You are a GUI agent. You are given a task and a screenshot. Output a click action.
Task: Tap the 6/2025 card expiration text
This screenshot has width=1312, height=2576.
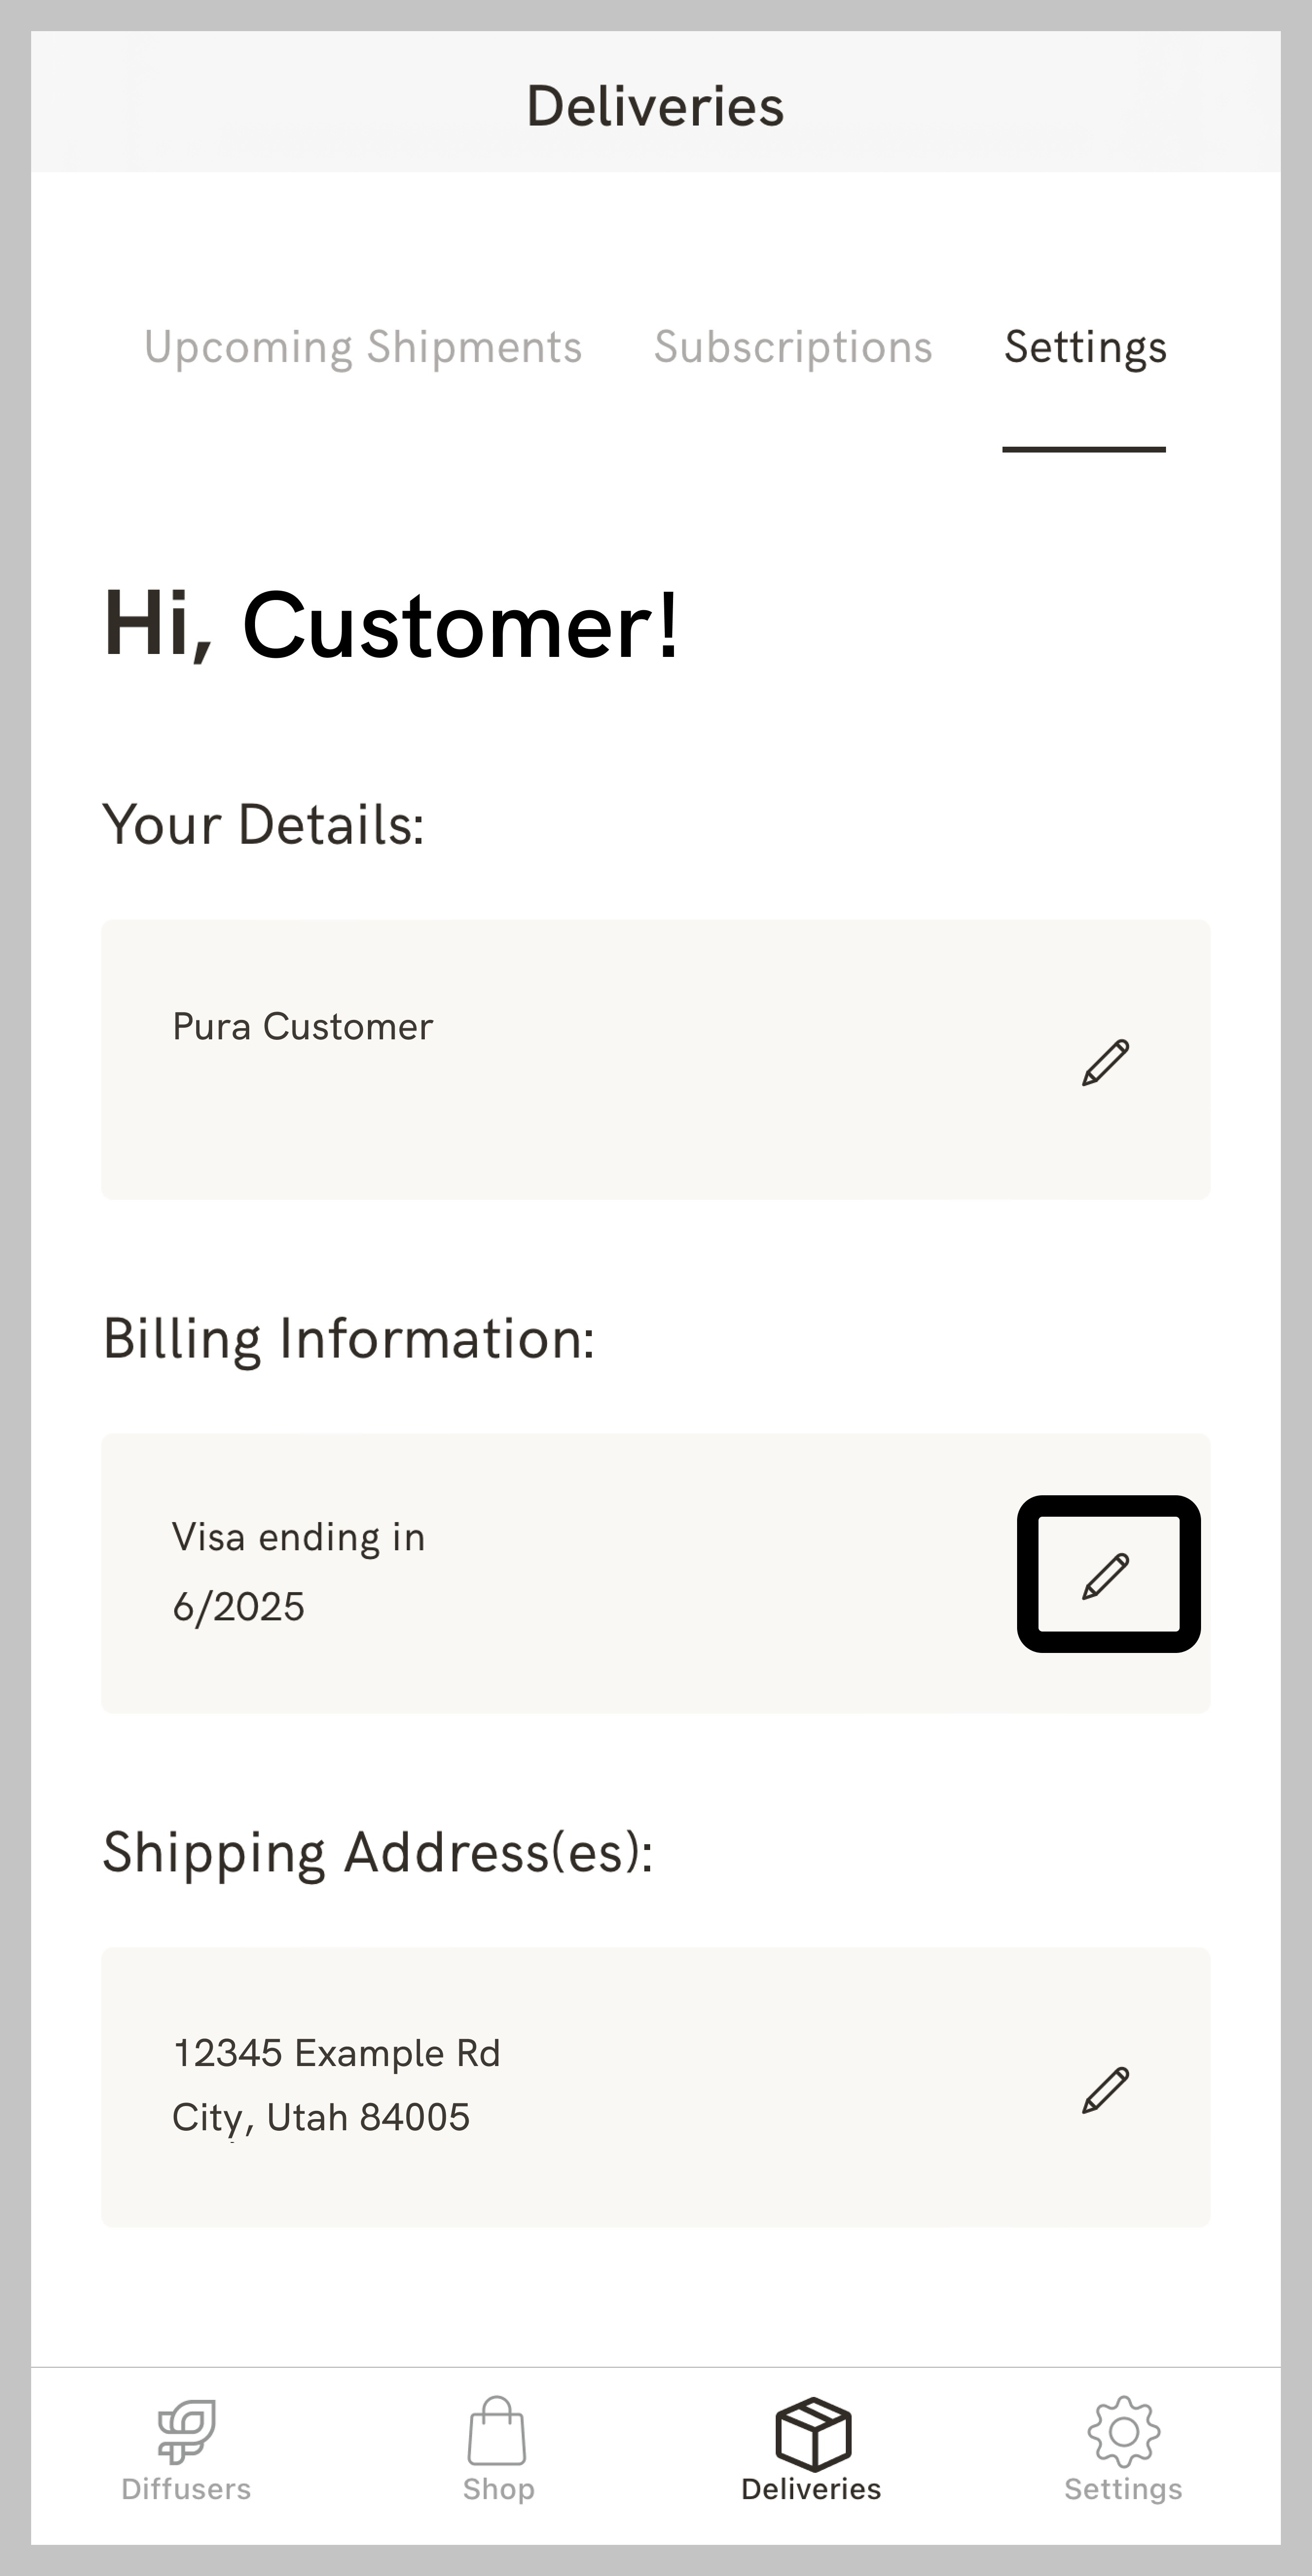pyautogui.click(x=238, y=1607)
